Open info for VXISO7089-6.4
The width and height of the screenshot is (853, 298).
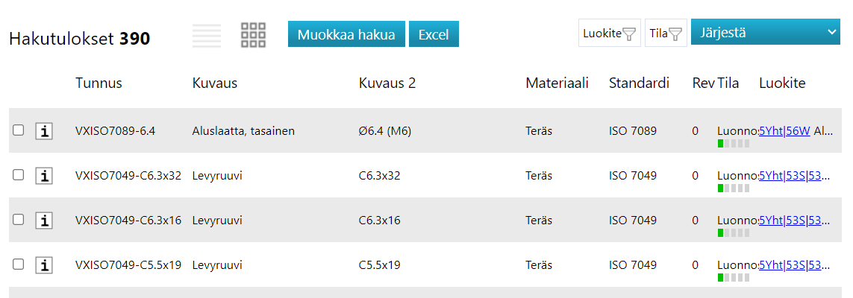pos(45,131)
